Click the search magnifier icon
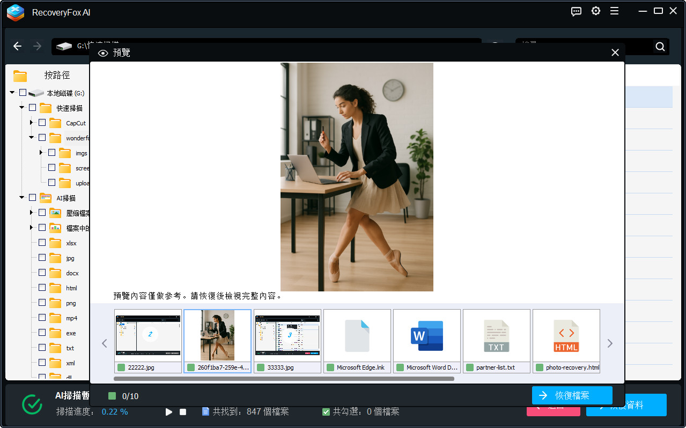This screenshot has width=686, height=428. pyautogui.click(x=660, y=47)
